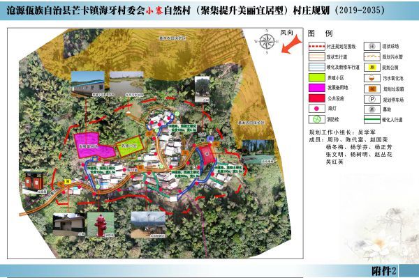Click the 墓地 grey legend icon
This screenshot has width=419, height=278.
tap(372, 109)
